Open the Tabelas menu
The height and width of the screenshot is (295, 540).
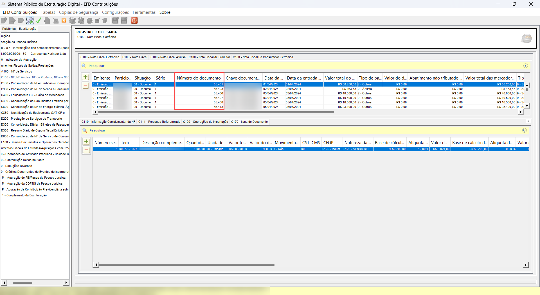point(48,12)
